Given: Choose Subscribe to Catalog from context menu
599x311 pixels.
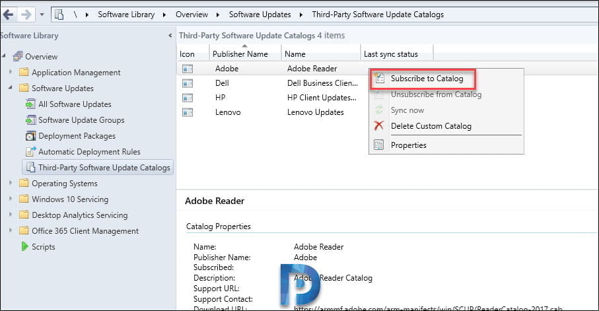Looking at the screenshot, I should [427, 79].
